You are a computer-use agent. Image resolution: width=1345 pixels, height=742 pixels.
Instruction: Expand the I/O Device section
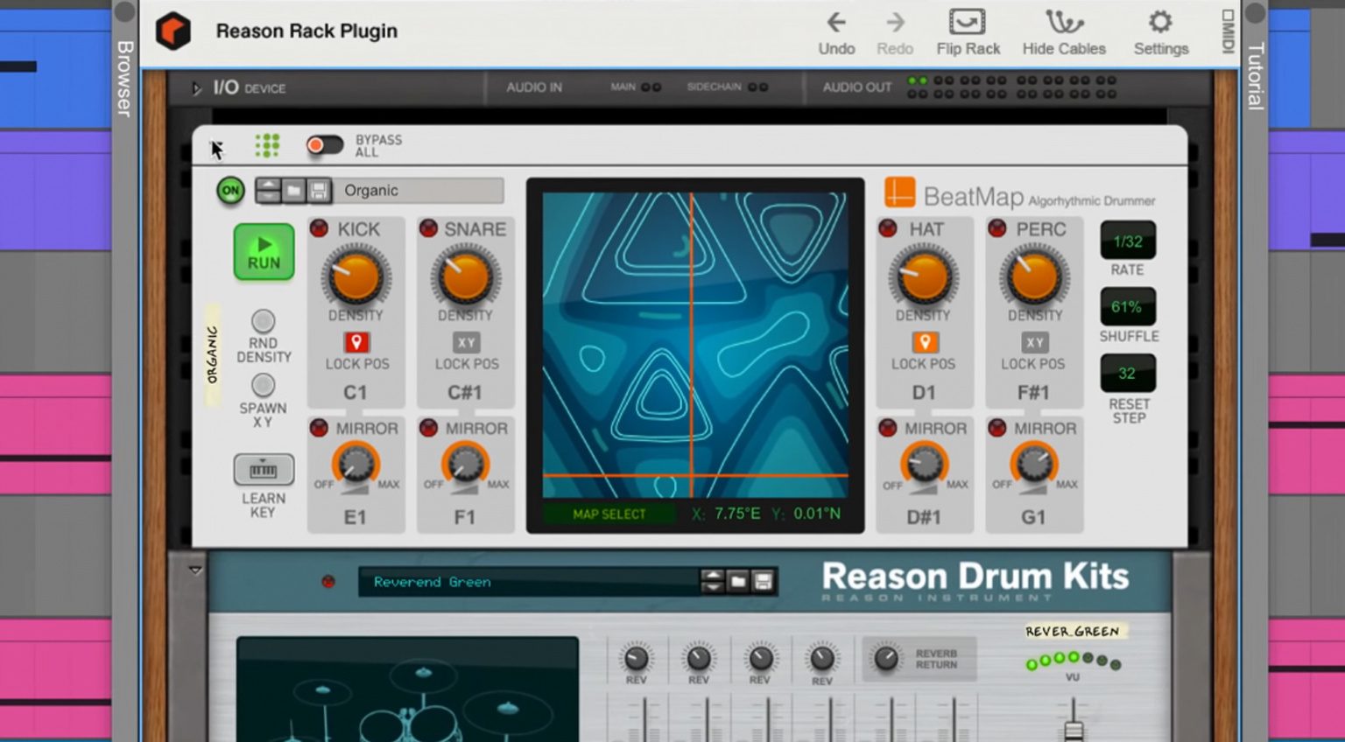point(197,87)
